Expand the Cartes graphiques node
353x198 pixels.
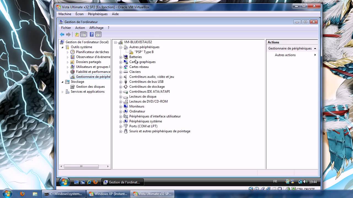click(x=121, y=62)
